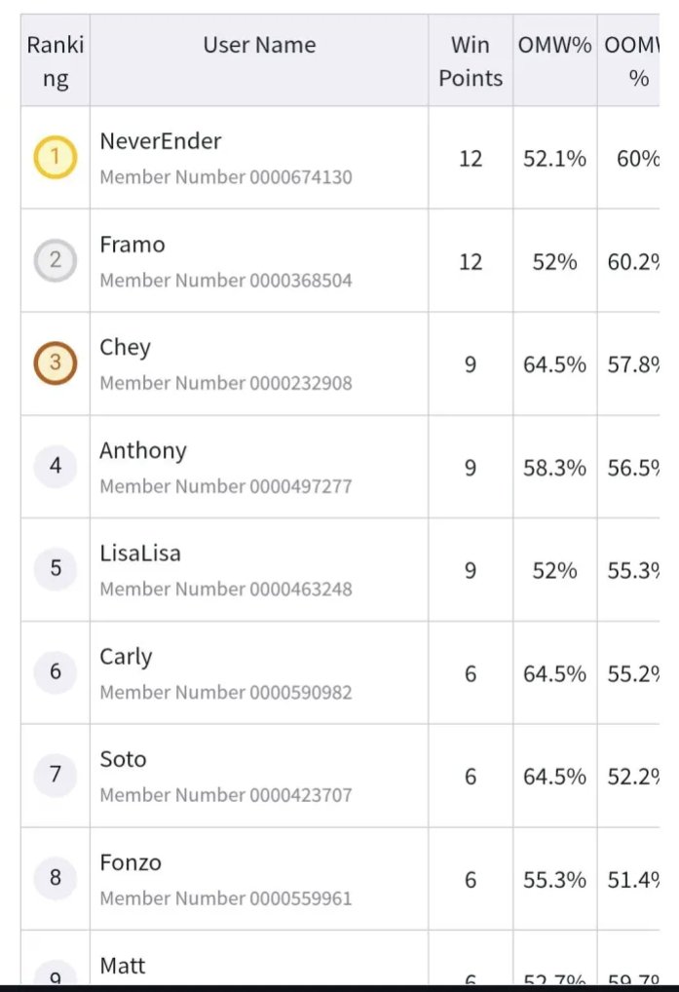Select the Win Points column header
679x992 pixels.
[x=471, y=60]
